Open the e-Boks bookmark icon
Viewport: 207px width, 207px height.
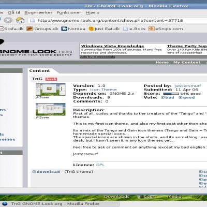[x=126, y=29]
